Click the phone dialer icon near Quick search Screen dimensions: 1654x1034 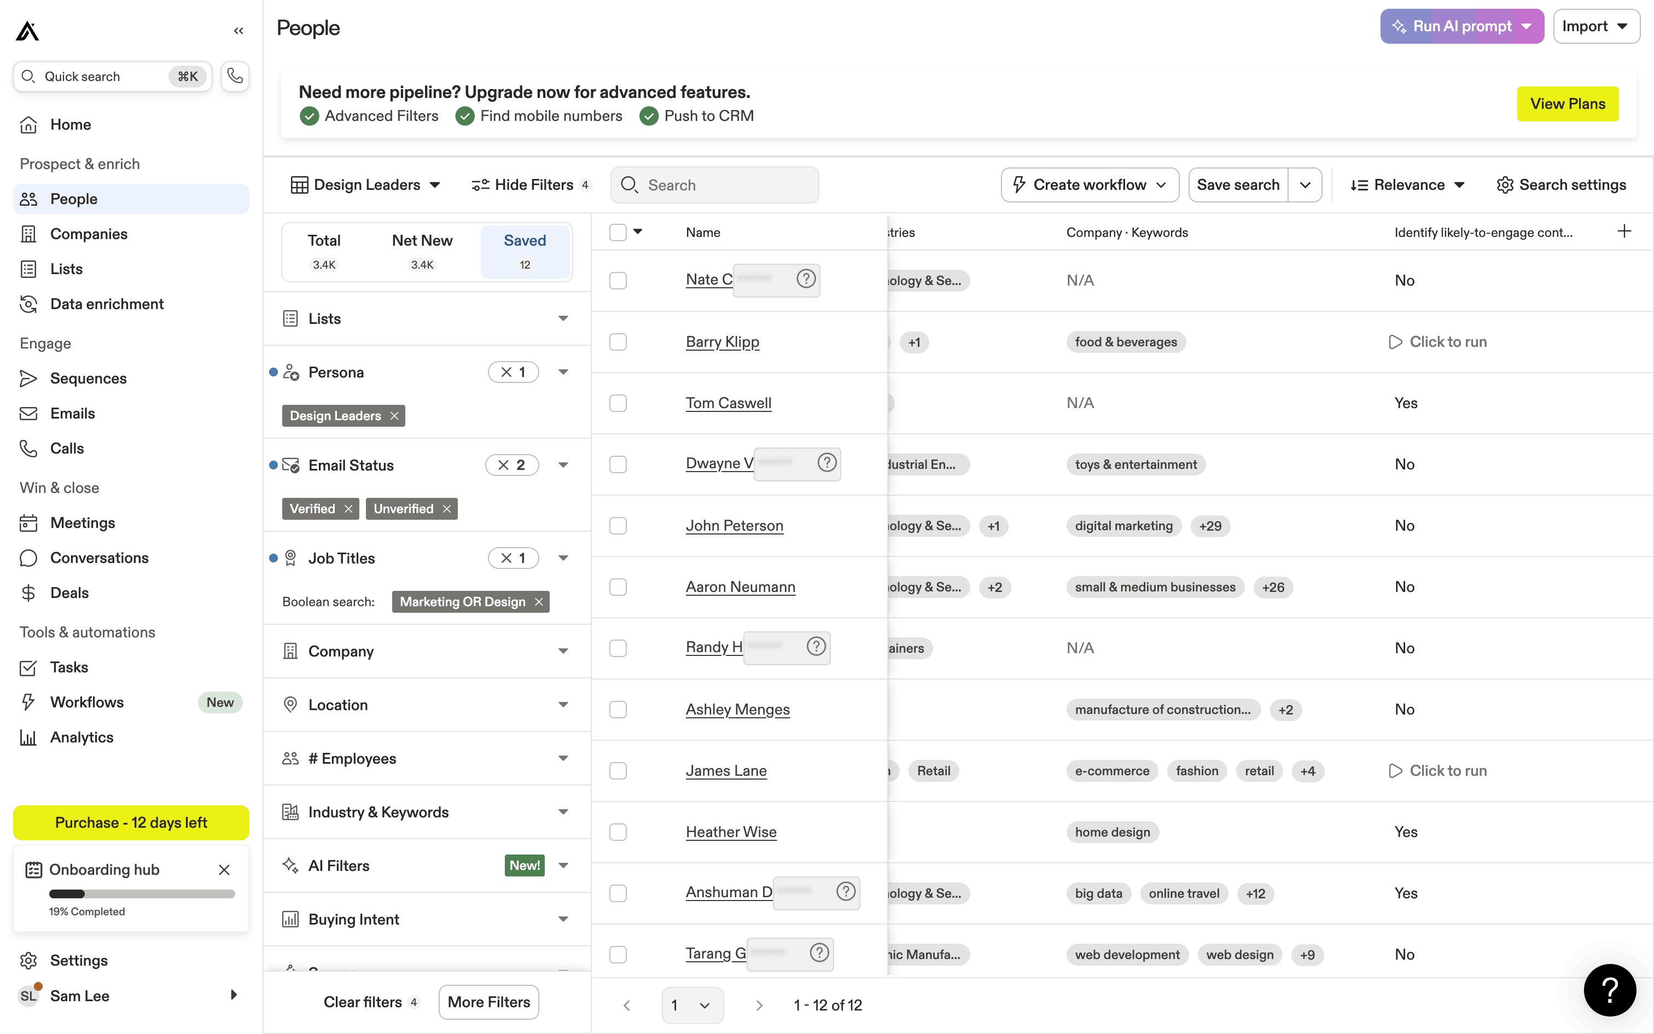click(x=235, y=76)
